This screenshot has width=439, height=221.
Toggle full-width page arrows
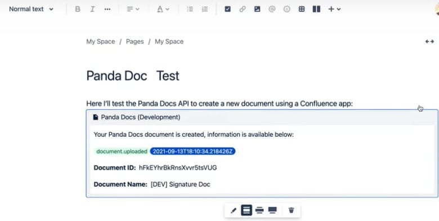(x=429, y=42)
